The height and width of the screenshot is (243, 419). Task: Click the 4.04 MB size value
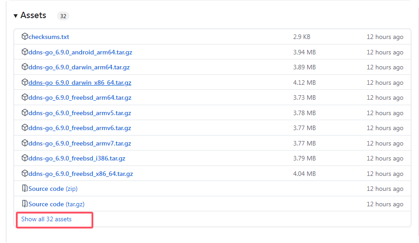(x=304, y=174)
